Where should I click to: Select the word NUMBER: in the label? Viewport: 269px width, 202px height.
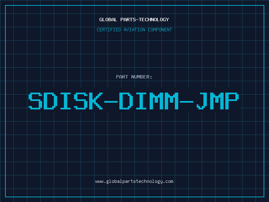(x=142, y=77)
